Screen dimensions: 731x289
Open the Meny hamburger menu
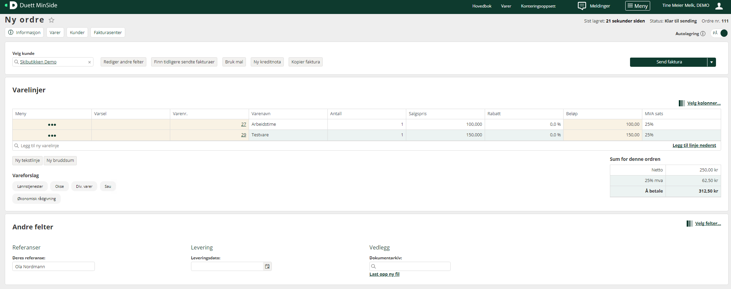pos(637,6)
